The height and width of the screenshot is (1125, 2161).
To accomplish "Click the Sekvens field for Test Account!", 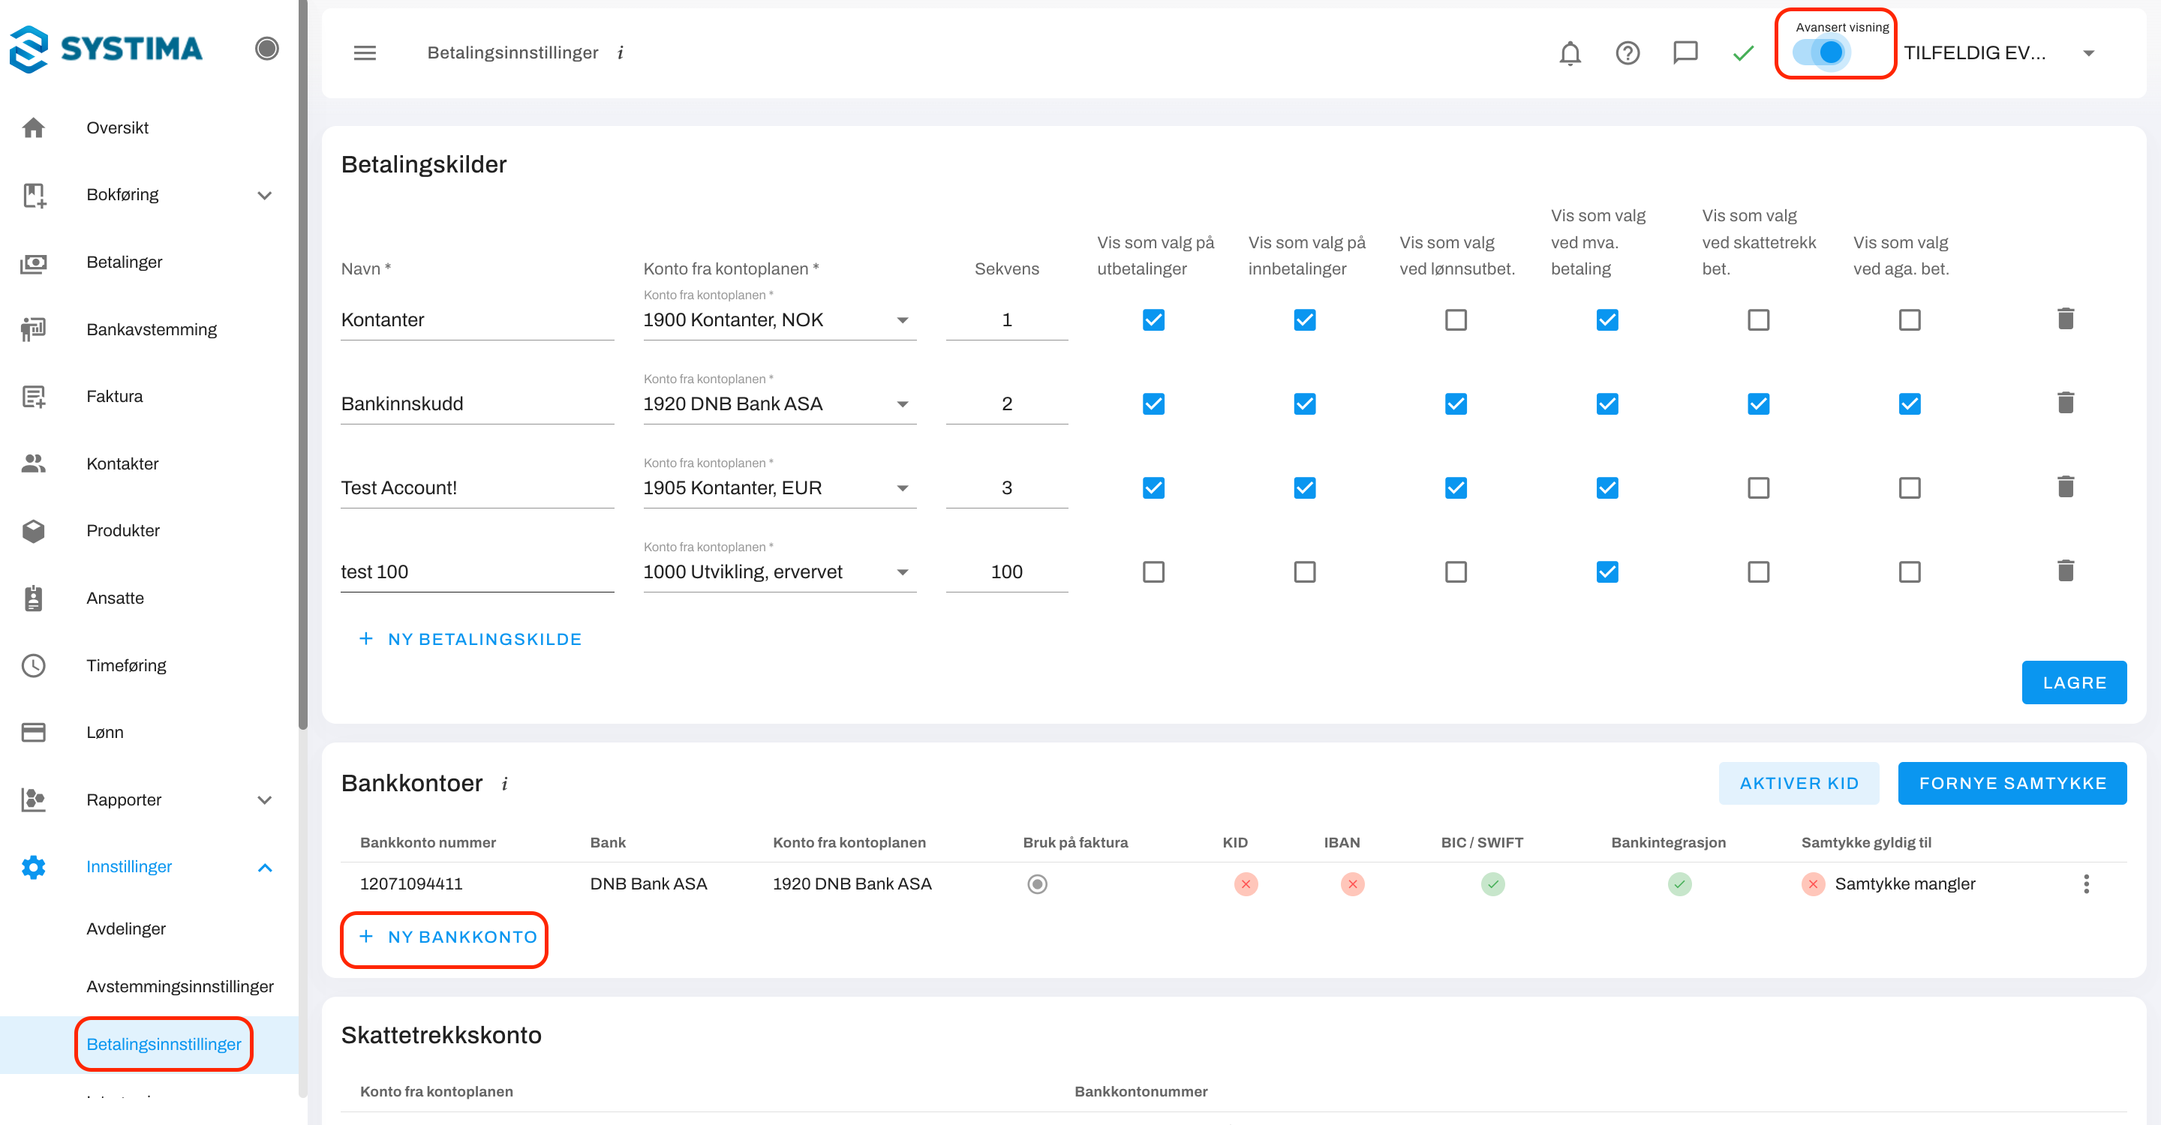I will (x=1005, y=487).
